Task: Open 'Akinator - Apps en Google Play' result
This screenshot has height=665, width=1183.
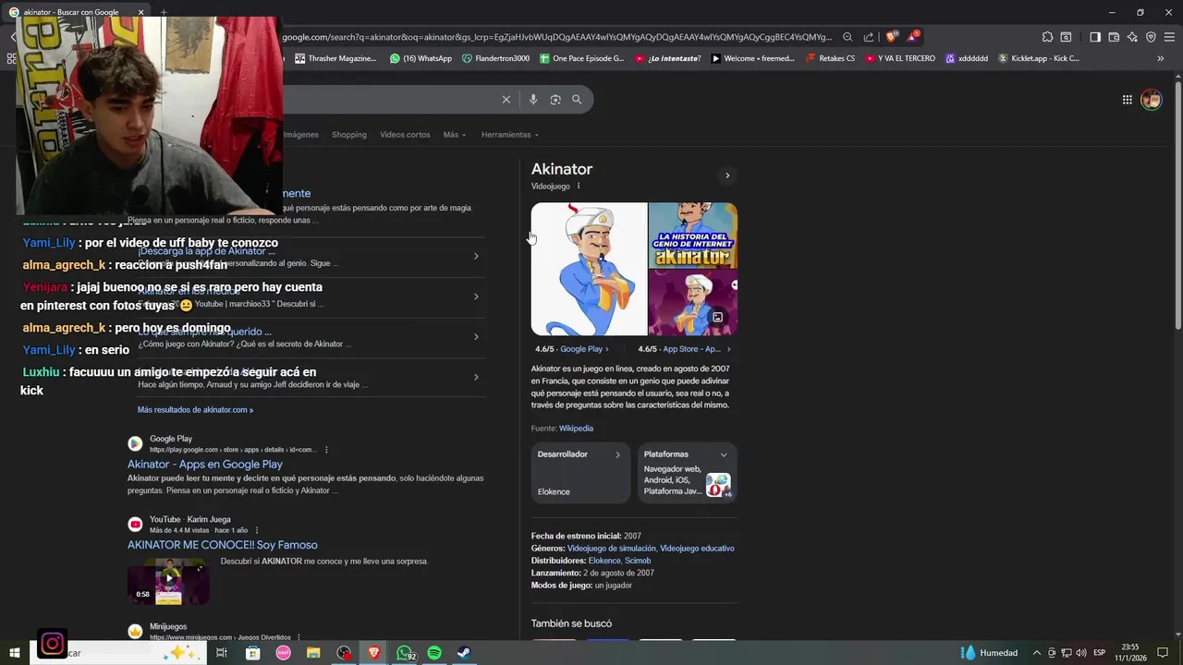Action: (205, 465)
